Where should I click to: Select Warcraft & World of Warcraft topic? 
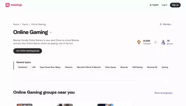click(x=89, y=67)
